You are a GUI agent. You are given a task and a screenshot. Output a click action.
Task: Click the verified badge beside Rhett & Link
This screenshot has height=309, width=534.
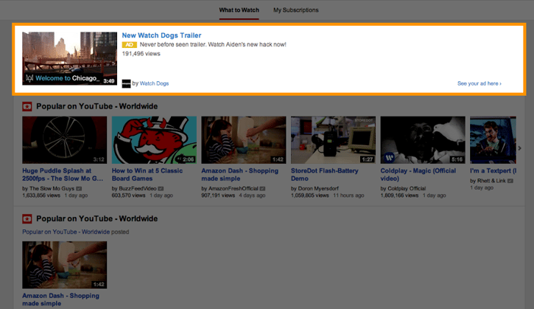coord(510,181)
